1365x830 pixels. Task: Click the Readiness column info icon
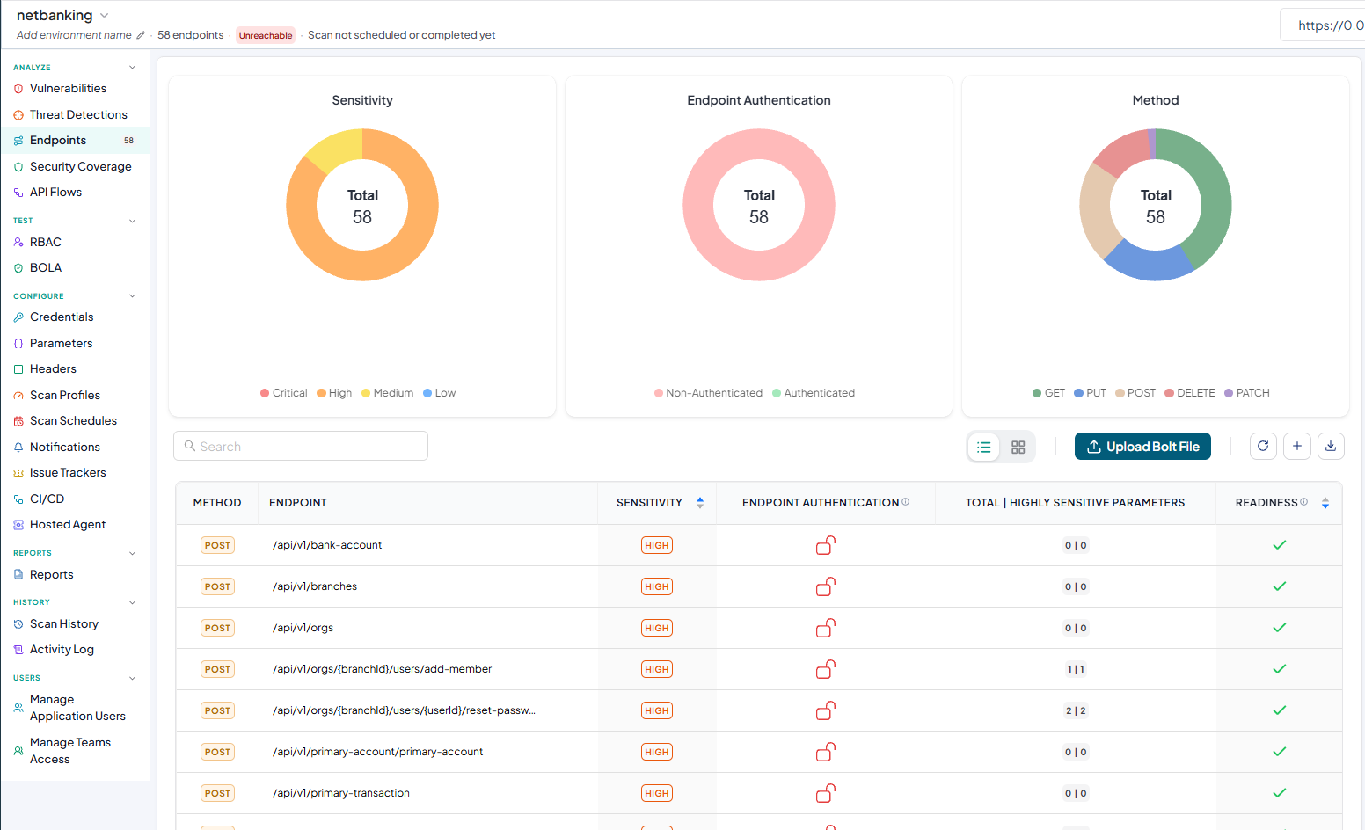[1303, 502]
